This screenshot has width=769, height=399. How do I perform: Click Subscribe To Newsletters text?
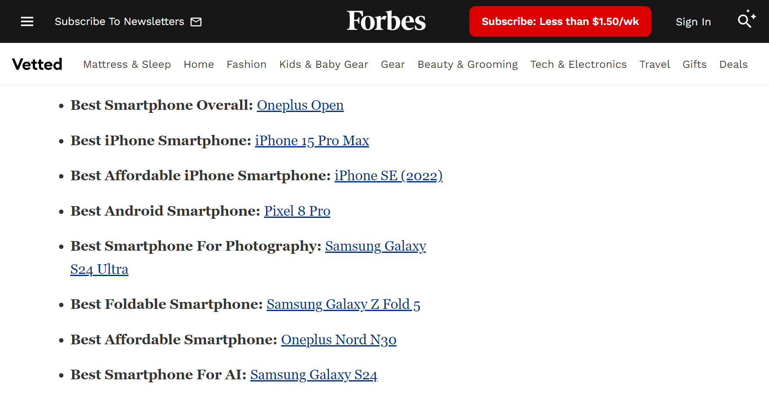119,21
